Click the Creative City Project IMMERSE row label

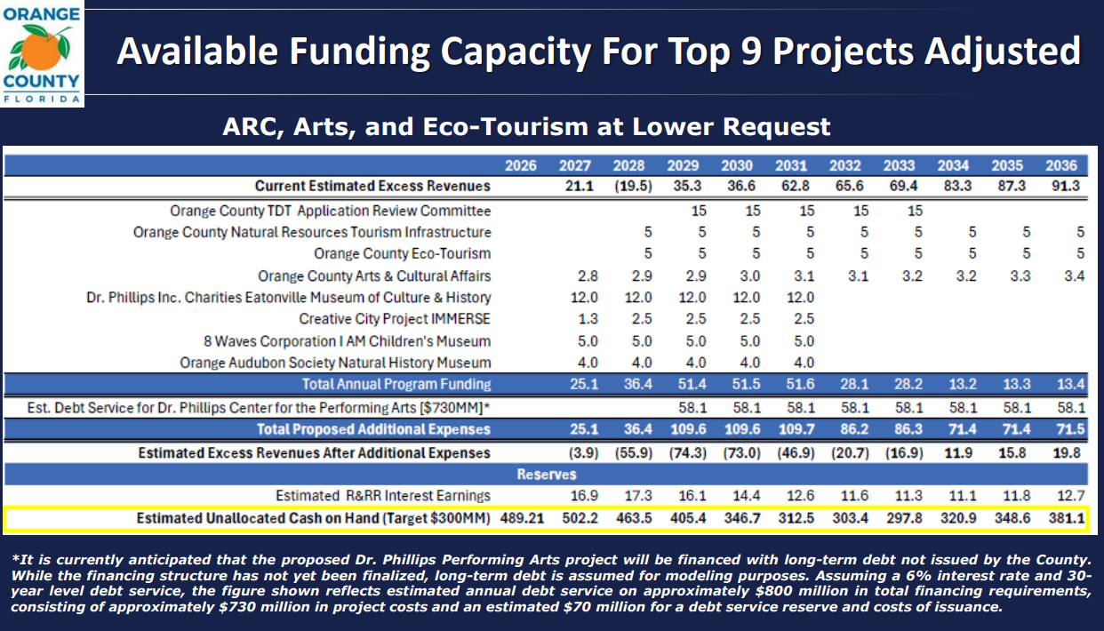(x=395, y=319)
